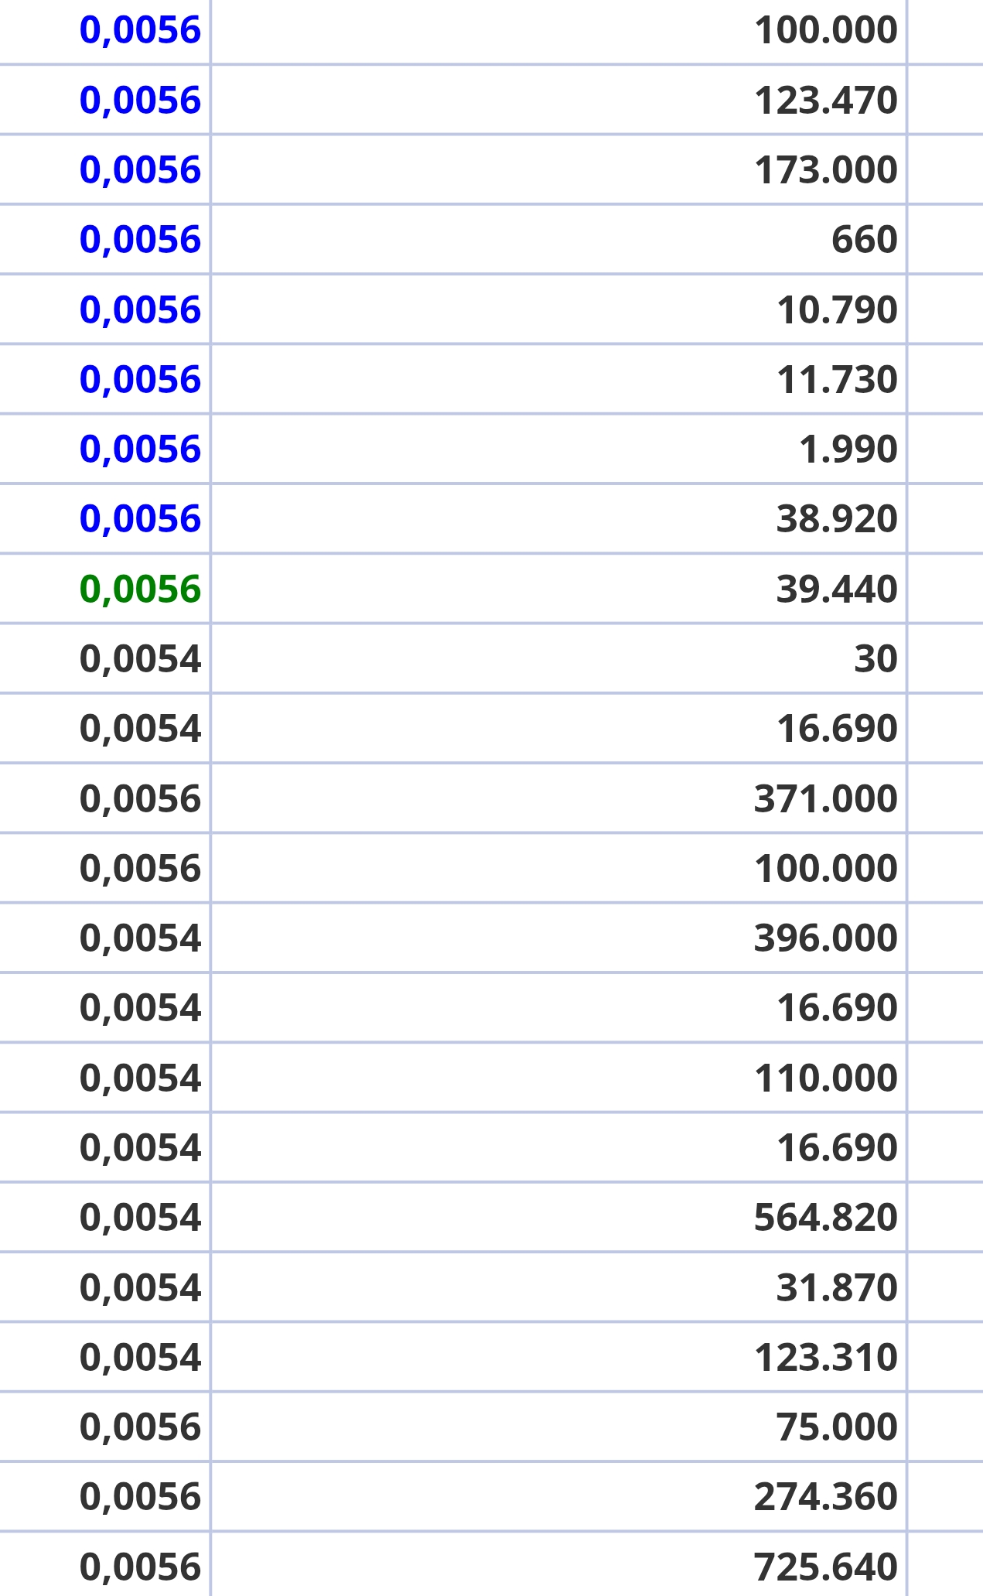Click the 725.640 volume cell

825,1567
